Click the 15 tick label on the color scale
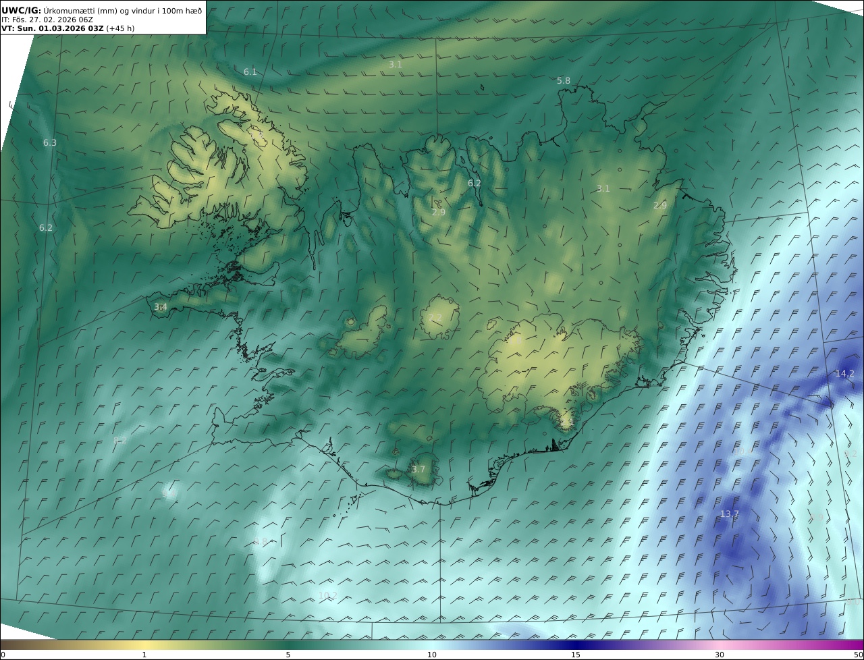This screenshot has width=864, height=660. (576, 655)
